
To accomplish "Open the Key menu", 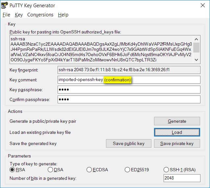I will point(19,15).
